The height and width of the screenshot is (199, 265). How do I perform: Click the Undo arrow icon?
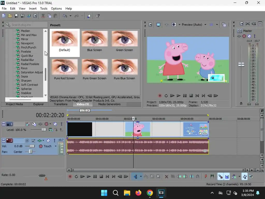(x=65, y=16)
